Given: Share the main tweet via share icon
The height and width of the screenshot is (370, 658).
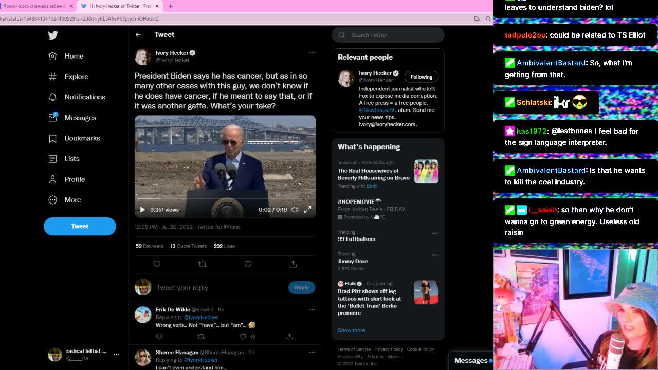Looking at the screenshot, I should [293, 264].
